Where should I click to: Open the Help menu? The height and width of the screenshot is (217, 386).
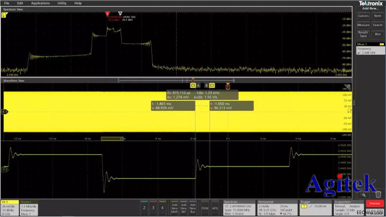pos(78,3)
